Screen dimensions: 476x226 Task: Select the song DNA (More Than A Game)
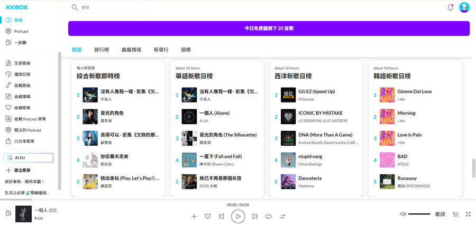point(325,135)
